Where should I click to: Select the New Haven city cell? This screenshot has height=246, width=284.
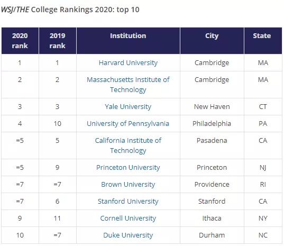(212, 107)
